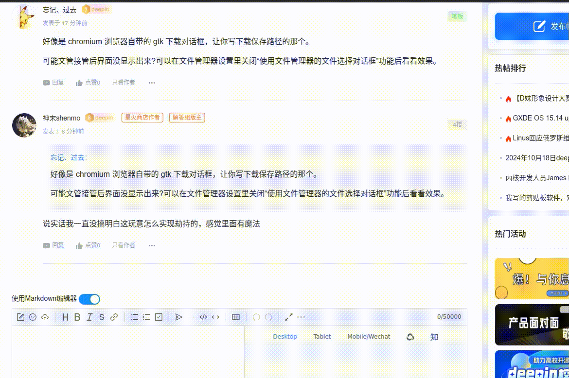Open 神末shenmo's avatar profile

[x=24, y=125]
